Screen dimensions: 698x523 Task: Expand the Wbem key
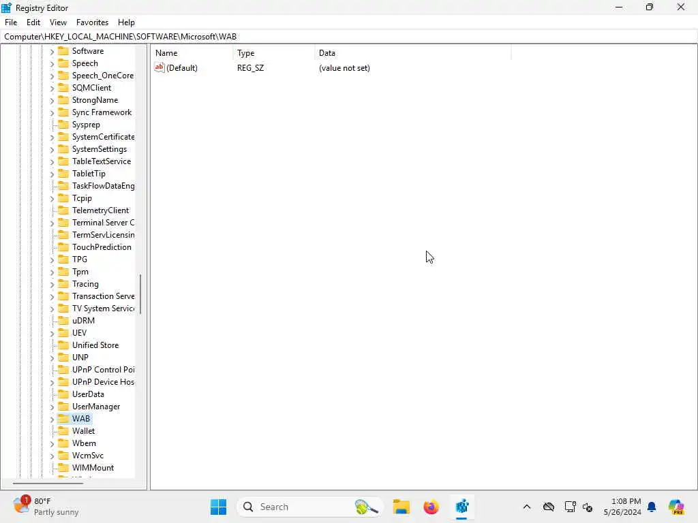tap(52, 443)
